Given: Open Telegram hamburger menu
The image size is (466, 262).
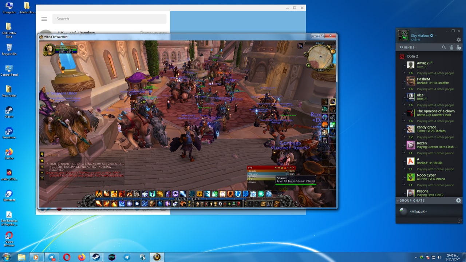Looking at the screenshot, I should pos(44,19).
